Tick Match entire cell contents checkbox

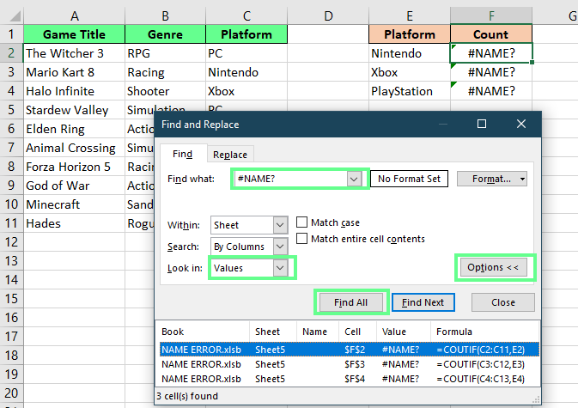(x=301, y=239)
